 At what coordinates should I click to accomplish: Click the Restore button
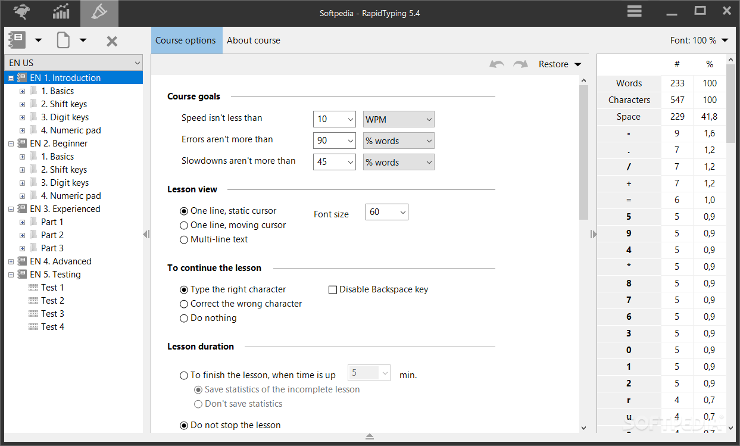tap(560, 64)
